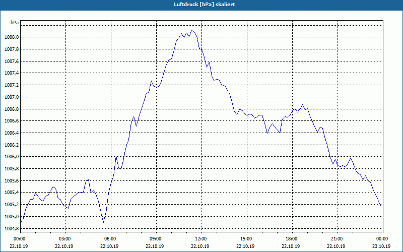403x252 pixels.
Task: Click the 1005,6 axis value
Action: [12, 181]
